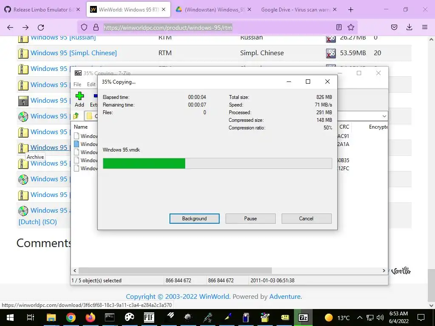Open Windows 95 [Simpl. Chinese] link
The width and height of the screenshot is (435, 326).
73,53
